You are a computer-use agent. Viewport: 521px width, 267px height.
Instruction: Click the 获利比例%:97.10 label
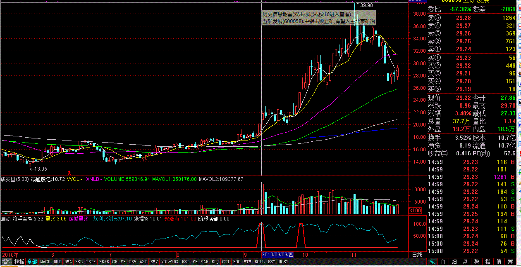point(113,219)
